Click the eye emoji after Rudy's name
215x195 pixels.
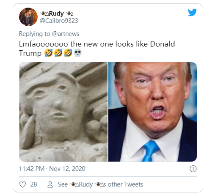click(x=69, y=14)
